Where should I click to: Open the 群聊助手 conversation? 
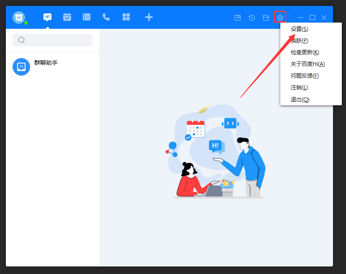[50, 66]
